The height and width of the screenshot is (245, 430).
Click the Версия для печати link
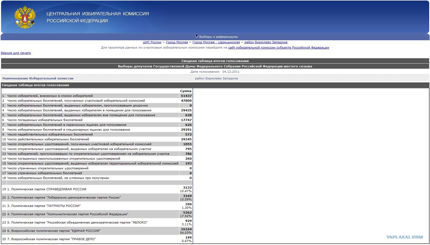point(16,53)
